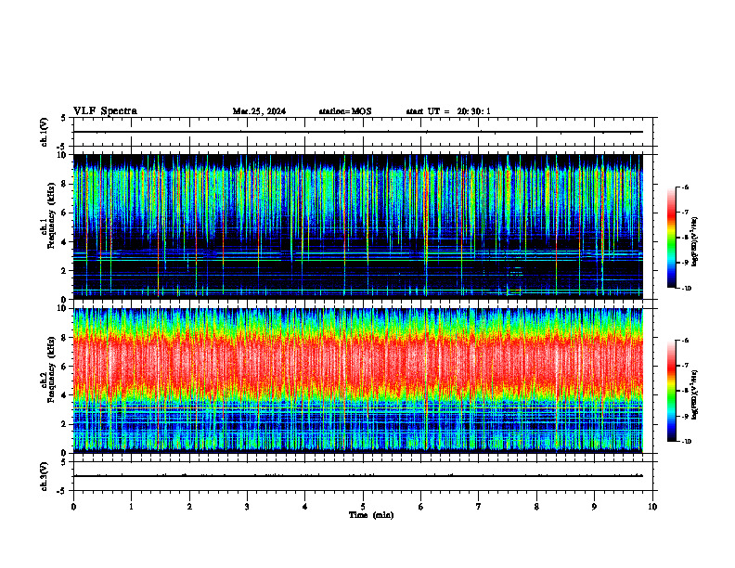Screen dimensions: 735x568
Task: Click the ch.2 frequency tick label "6"
Action: [x=65, y=367]
